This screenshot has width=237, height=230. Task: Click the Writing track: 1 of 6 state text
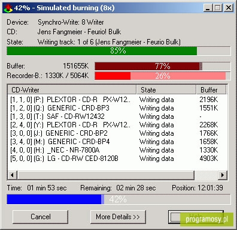tap(109, 42)
